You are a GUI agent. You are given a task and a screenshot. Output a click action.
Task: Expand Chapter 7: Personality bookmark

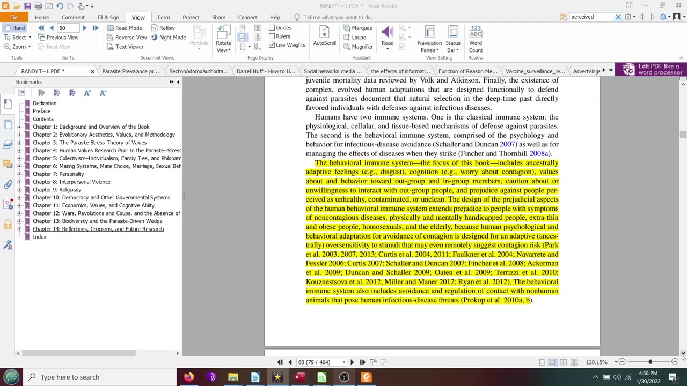pos(19,174)
